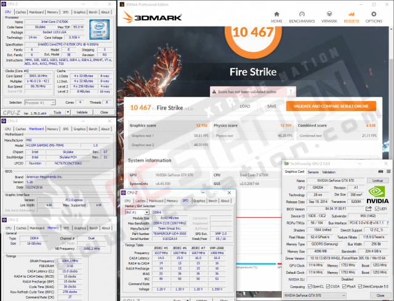Open the Sensors tab in GPU-Z
Image resolution: width=394 pixels, height=301 pixels.
[x=313, y=171]
